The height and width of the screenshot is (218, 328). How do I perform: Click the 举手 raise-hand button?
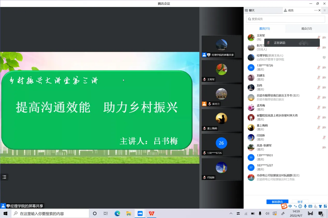(300, 202)
